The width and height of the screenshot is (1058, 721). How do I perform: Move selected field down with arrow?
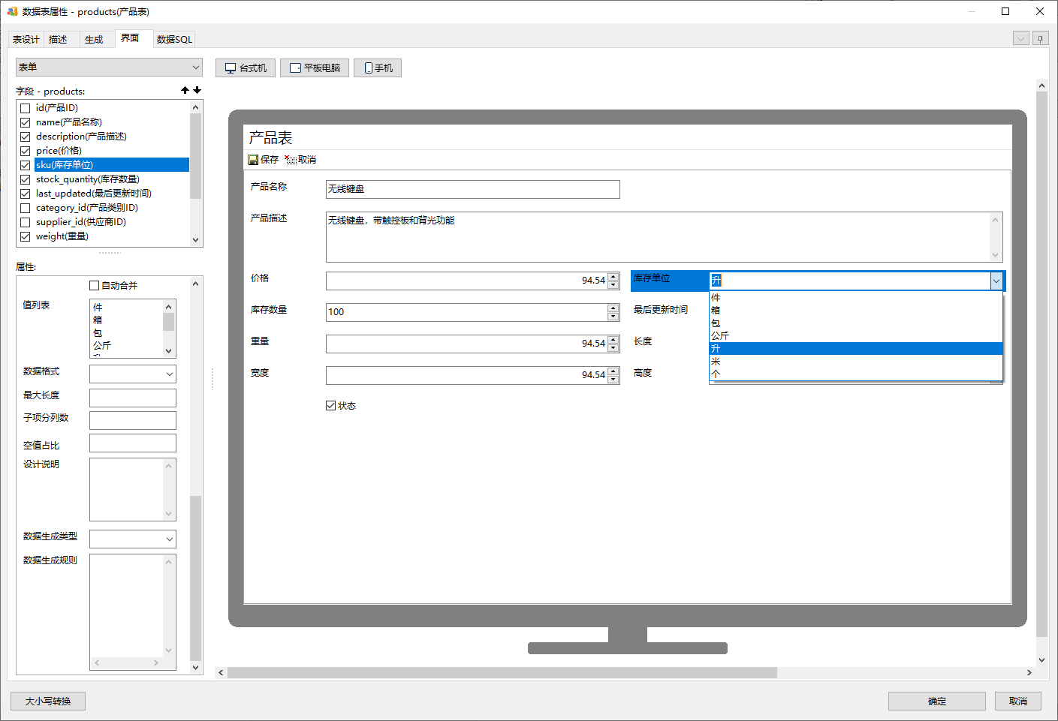[197, 91]
